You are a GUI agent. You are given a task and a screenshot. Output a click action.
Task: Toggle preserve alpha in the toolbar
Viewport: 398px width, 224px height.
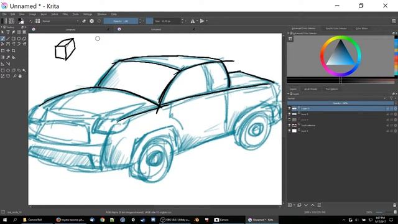91,21
